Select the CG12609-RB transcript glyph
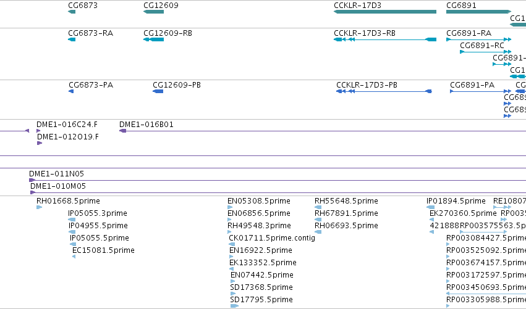This screenshot has width=526, height=309. 153,39
